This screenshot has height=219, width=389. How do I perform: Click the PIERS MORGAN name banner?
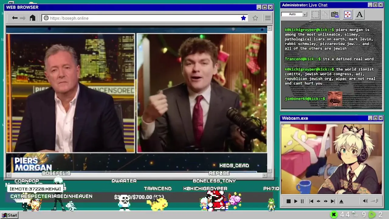click(x=33, y=164)
